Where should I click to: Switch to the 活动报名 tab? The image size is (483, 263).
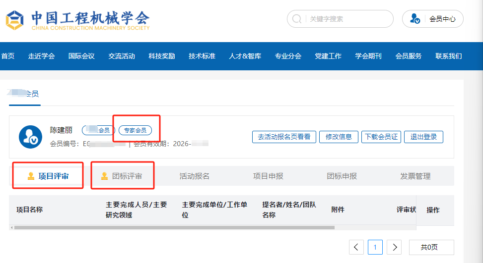click(x=195, y=176)
